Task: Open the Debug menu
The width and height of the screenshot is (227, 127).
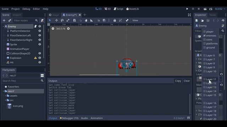Action: pos(26,9)
